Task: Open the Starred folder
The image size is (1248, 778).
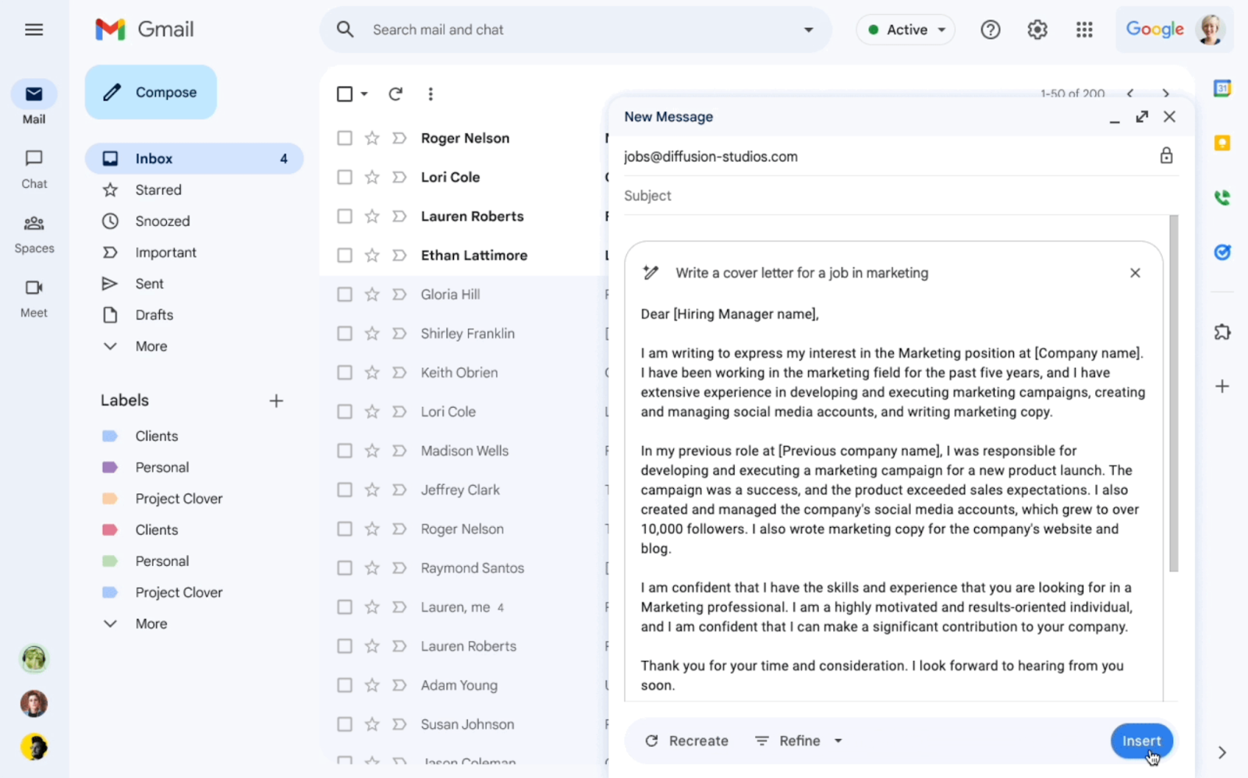Action: point(158,190)
